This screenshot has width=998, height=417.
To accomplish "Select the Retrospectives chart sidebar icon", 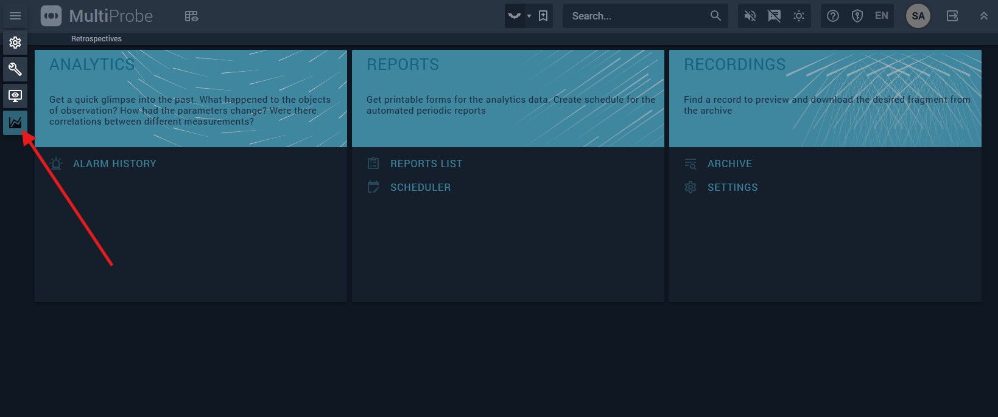I will click(x=15, y=123).
